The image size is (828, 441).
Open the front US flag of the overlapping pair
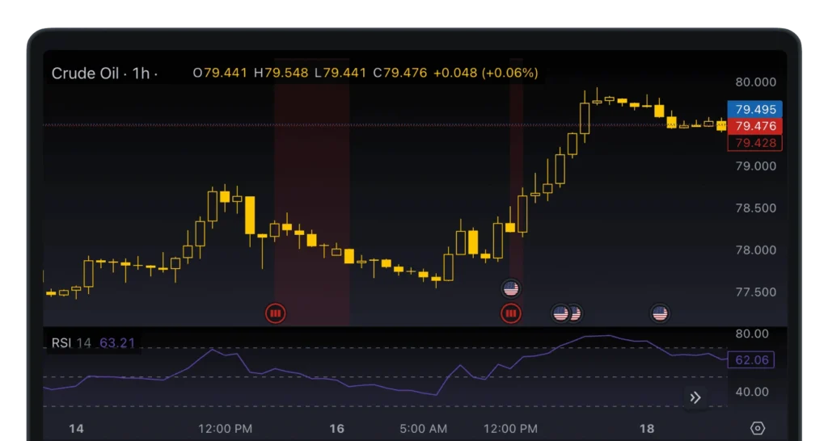[x=560, y=314]
